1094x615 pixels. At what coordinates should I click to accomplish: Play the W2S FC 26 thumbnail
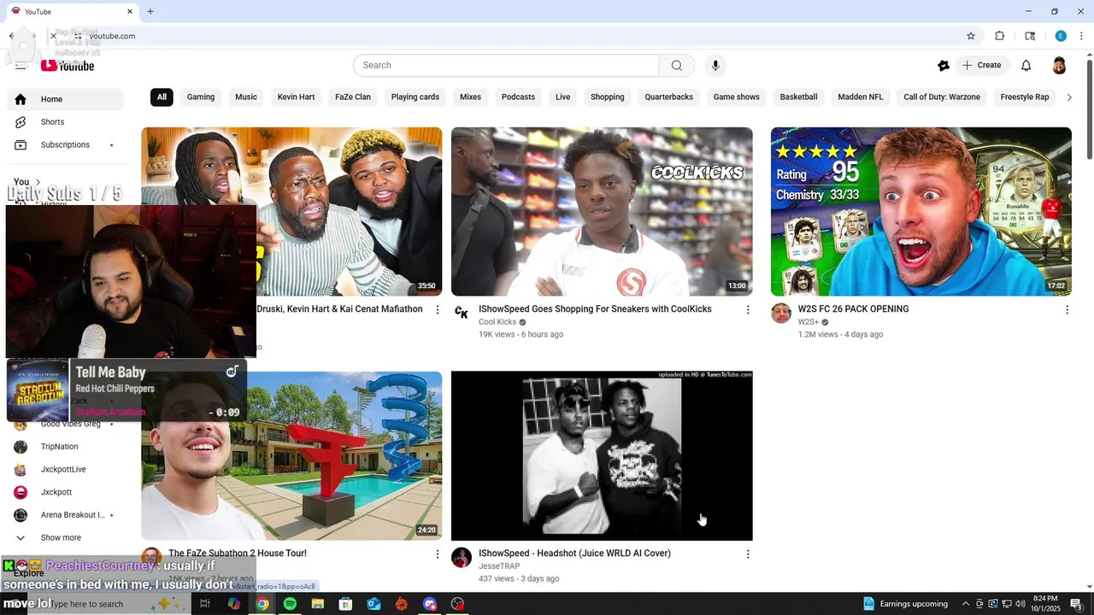tap(921, 212)
